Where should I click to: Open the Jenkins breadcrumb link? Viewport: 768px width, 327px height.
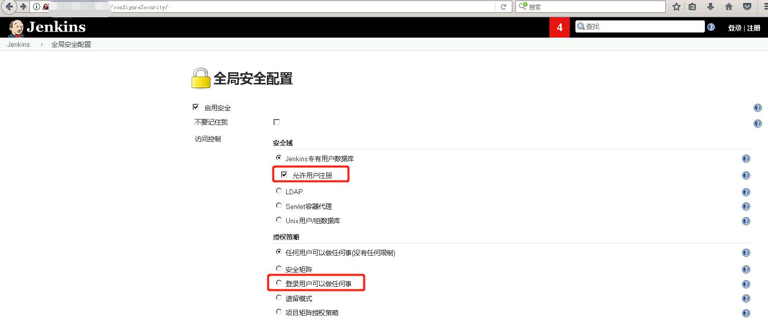coord(18,45)
